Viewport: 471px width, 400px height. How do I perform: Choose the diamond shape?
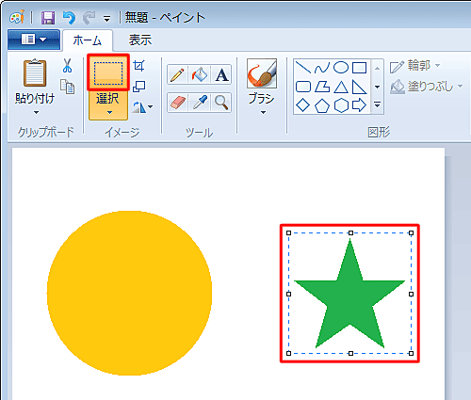(x=303, y=105)
